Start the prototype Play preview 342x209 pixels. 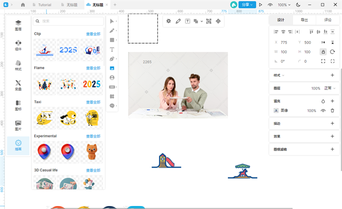[x=260, y=5]
